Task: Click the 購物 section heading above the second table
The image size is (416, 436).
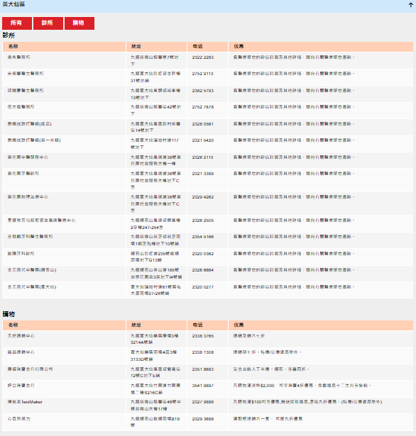Action: (x=9, y=314)
